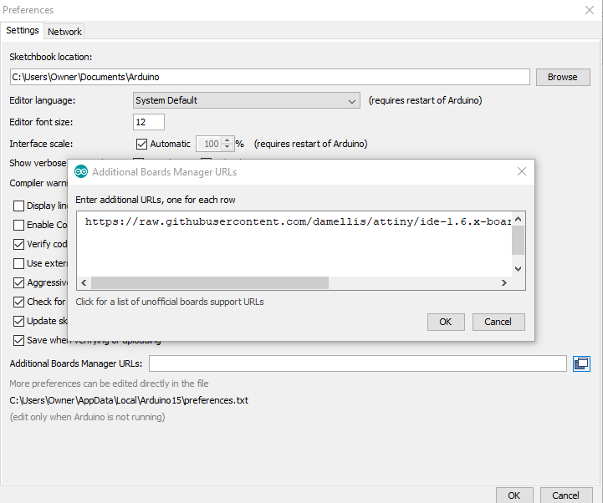Click the up arrow of URL list scrollbar
603x503 pixels.
pos(518,220)
